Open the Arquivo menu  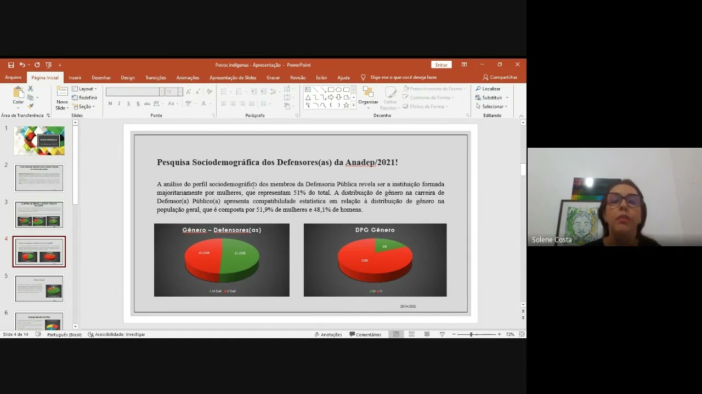[13, 78]
